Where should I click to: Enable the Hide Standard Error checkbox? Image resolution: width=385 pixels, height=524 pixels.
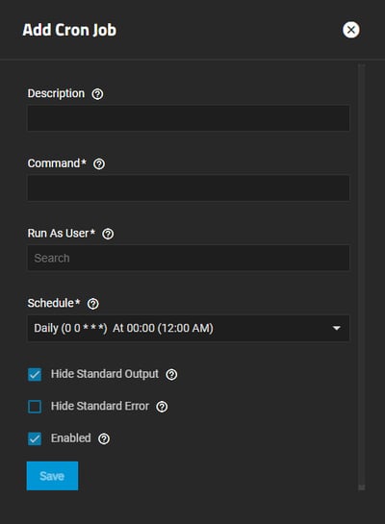[x=35, y=407]
